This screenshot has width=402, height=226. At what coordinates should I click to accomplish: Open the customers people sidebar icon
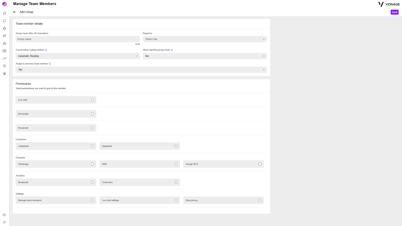[x=5, y=43]
